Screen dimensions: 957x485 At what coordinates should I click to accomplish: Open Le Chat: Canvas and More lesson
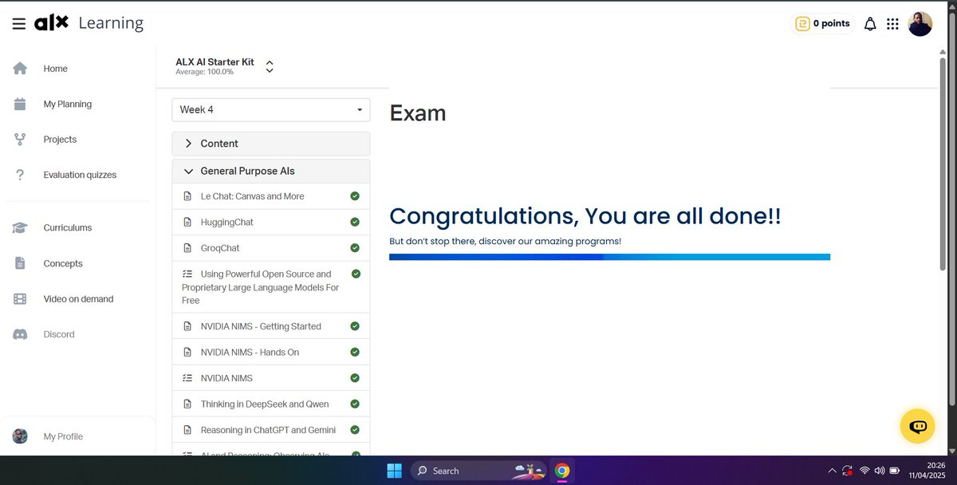coord(271,196)
